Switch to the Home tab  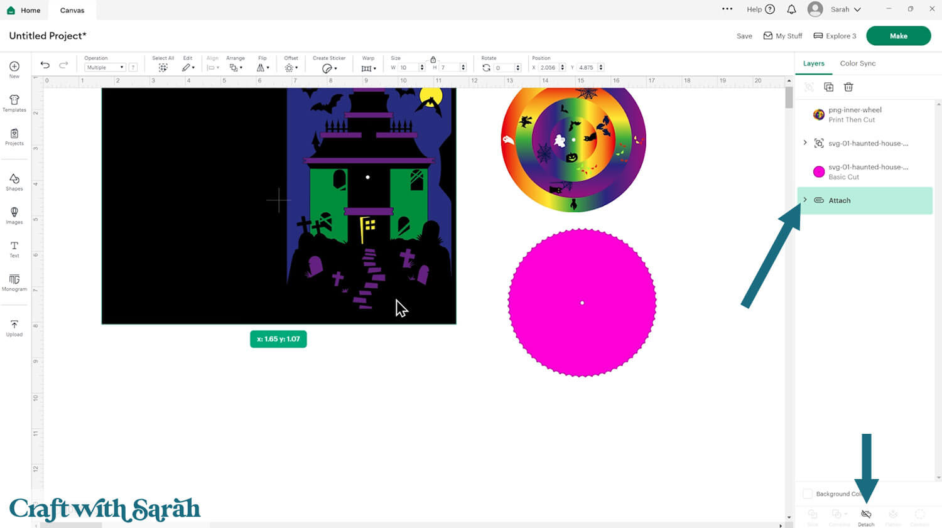pyautogui.click(x=24, y=10)
